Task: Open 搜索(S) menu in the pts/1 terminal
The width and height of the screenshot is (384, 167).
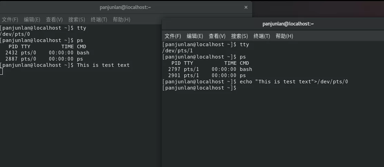Action: tap(239, 36)
